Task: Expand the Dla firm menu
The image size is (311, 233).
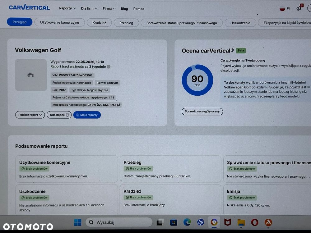Action: click(x=89, y=8)
